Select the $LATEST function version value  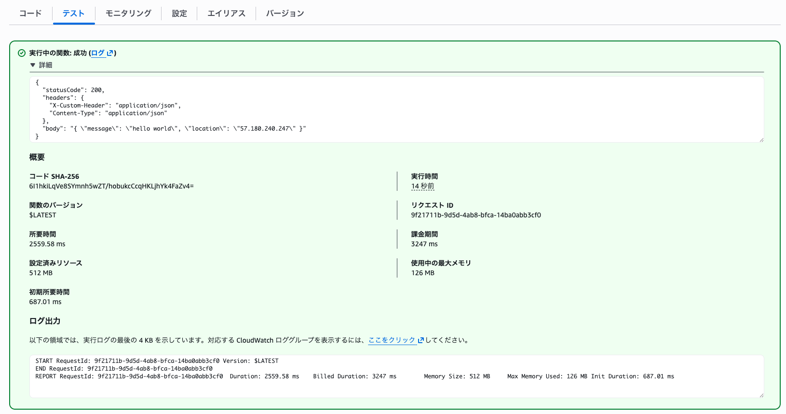point(42,215)
